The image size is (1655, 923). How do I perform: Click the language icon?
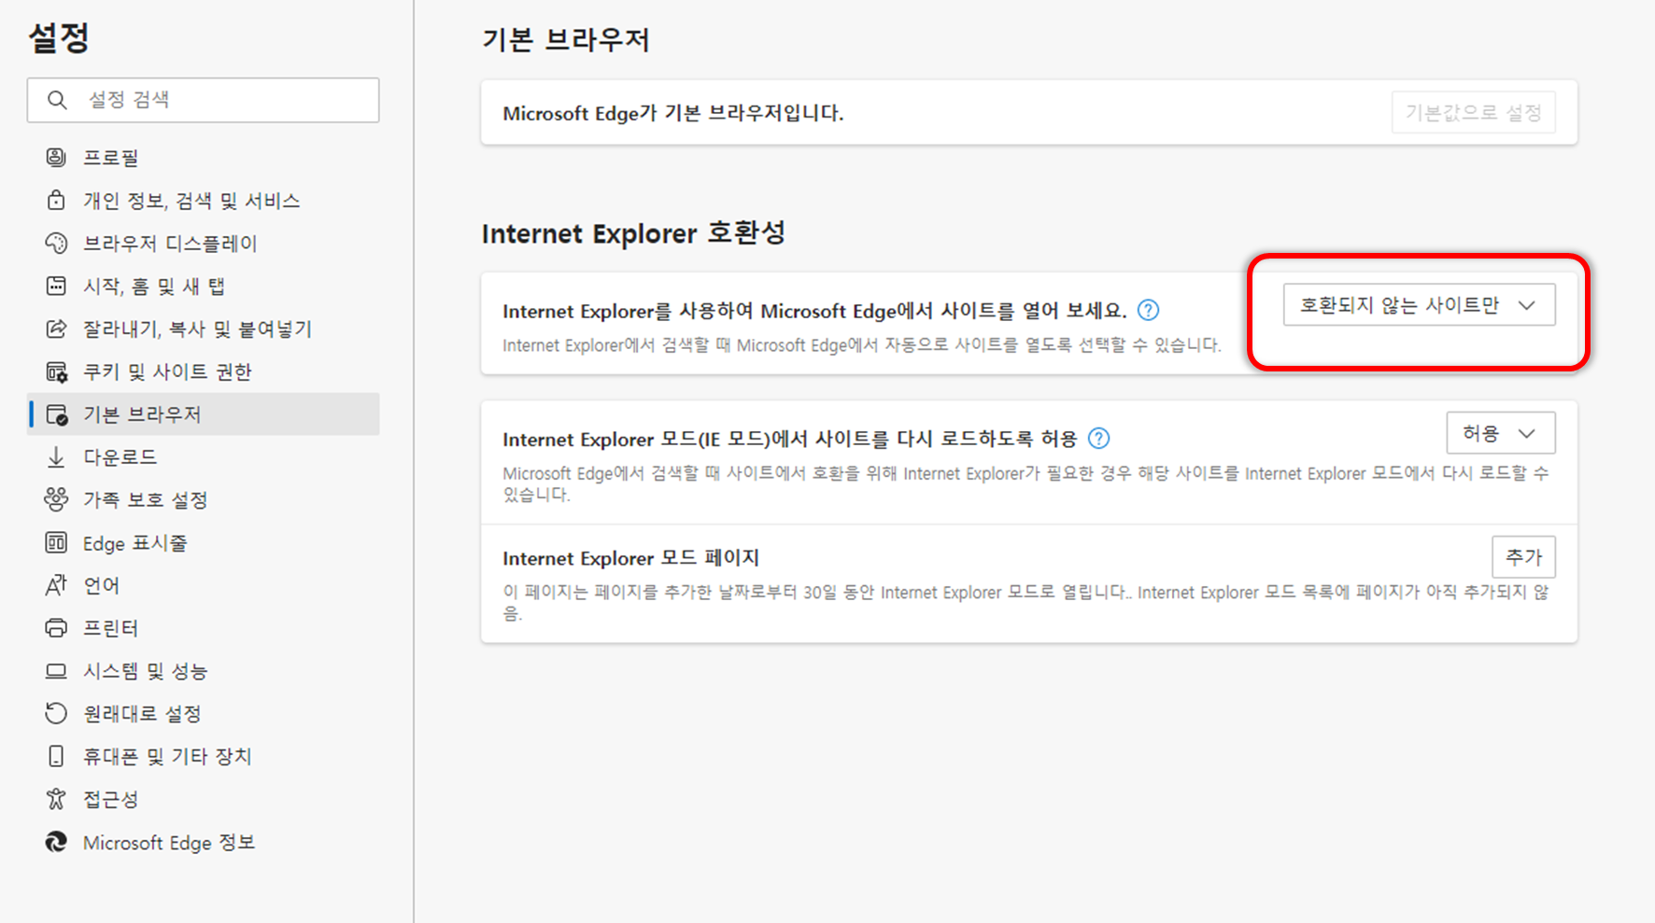click(x=56, y=585)
